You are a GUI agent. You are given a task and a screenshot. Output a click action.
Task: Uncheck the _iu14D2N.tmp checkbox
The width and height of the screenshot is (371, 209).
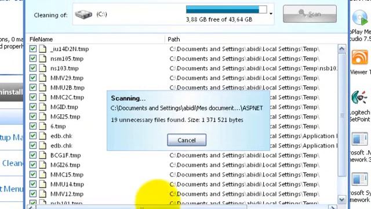point(33,49)
